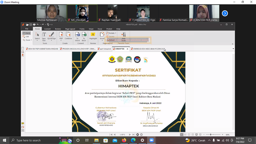
Task: Show more Zoom participants with blue arrow
Action: (x=225, y=13)
